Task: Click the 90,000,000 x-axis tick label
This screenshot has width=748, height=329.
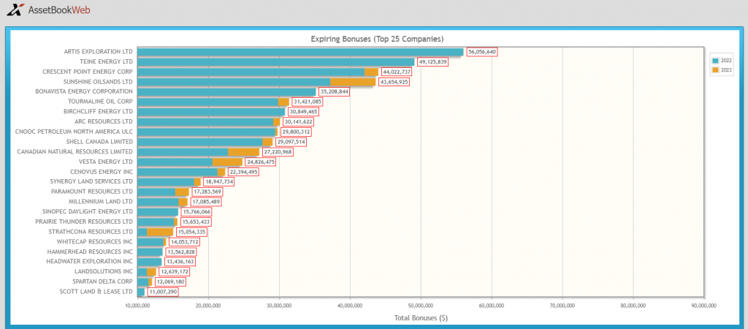Action: point(704,305)
